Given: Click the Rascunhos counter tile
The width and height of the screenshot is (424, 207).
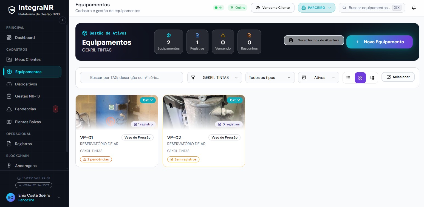Looking at the screenshot, I should [249, 42].
